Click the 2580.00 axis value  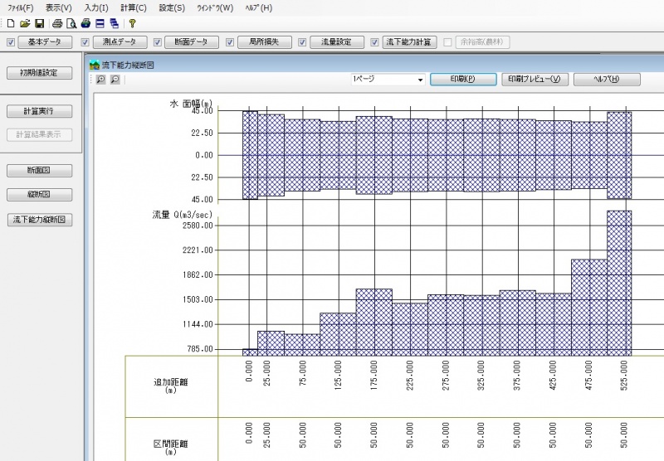(198, 226)
